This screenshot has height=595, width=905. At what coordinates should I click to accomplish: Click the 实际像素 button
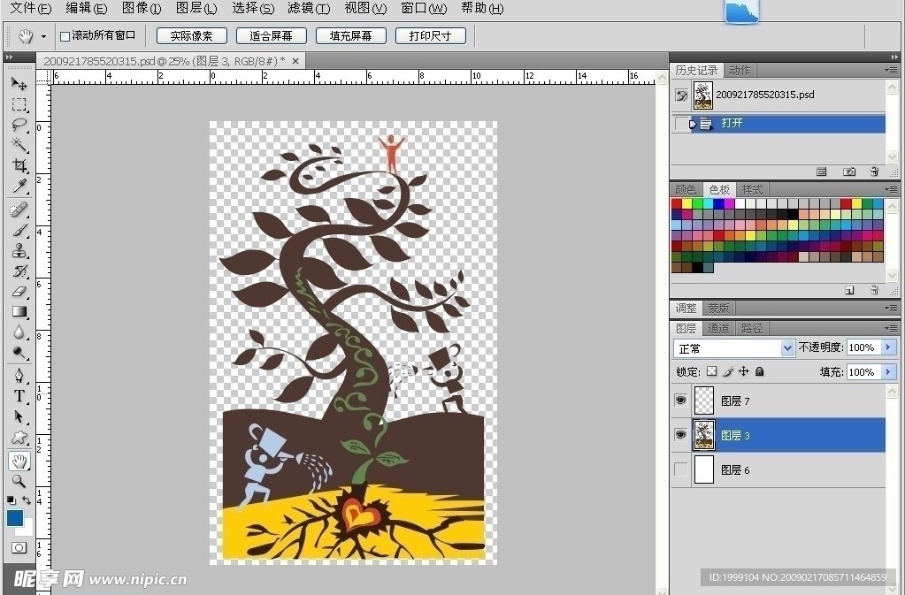192,36
